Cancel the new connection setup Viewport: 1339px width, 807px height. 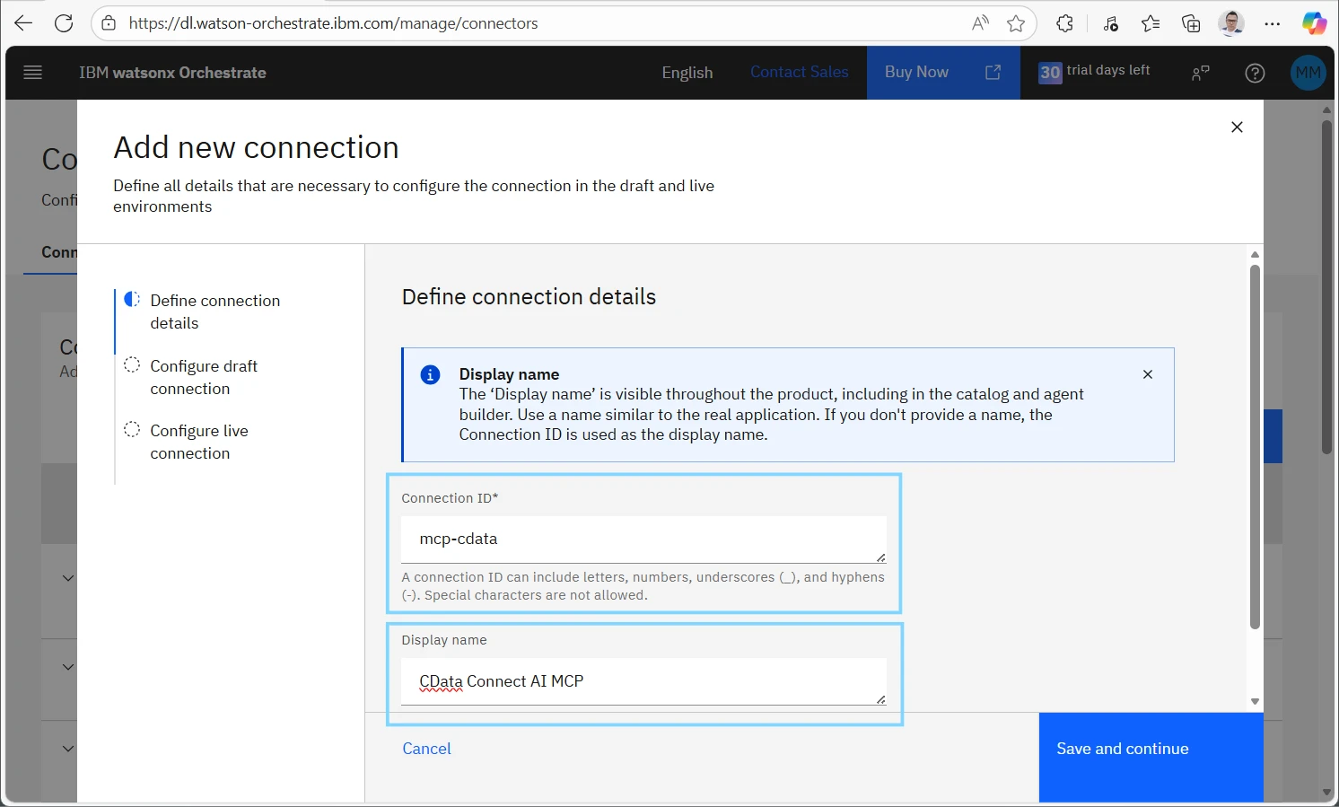(x=426, y=749)
